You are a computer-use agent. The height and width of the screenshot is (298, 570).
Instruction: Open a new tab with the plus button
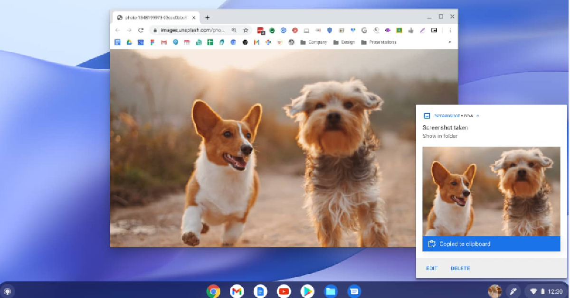tap(207, 18)
